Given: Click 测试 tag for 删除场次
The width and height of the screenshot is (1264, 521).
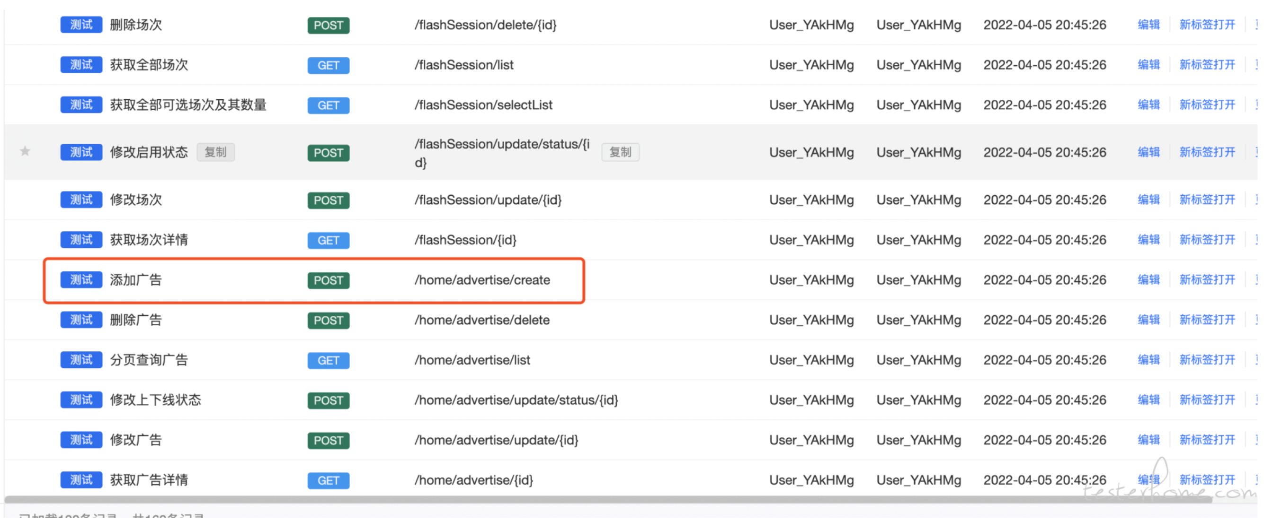Looking at the screenshot, I should [81, 25].
